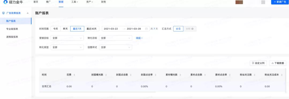Screen dimensions: 289x99
Task: Sort by 粉丝关注数 column arrows
Action: (254, 75)
